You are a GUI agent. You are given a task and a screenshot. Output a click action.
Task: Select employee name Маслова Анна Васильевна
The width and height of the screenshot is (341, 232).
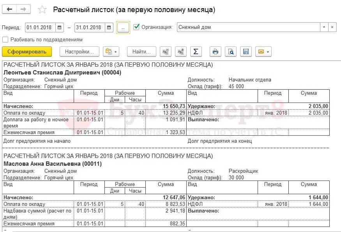tap(53, 164)
